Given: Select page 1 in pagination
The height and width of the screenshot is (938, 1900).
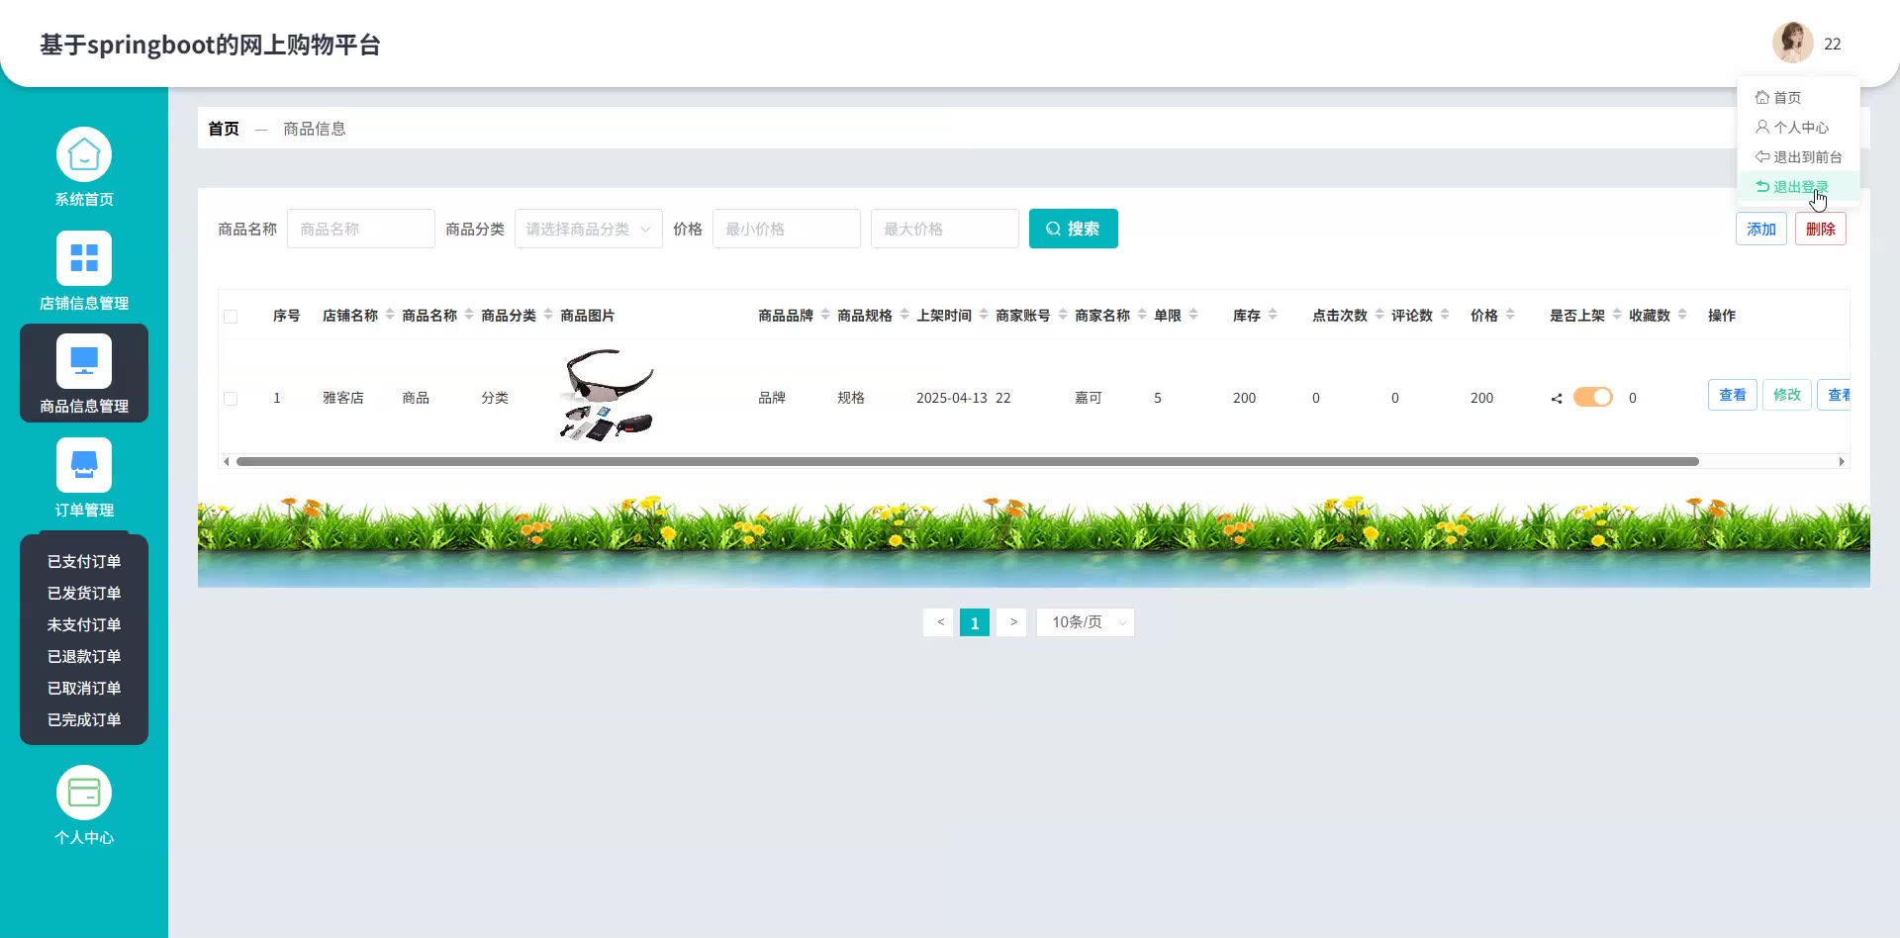Looking at the screenshot, I should 975,622.
